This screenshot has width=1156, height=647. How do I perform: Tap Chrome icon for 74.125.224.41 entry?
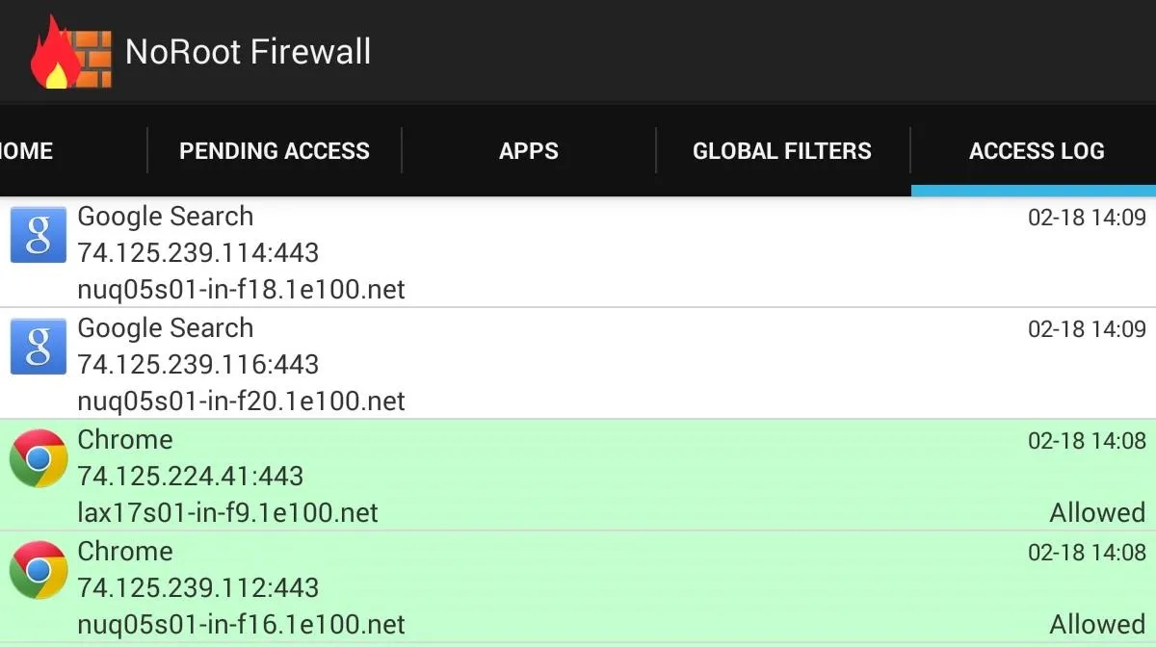coord(39,458)
